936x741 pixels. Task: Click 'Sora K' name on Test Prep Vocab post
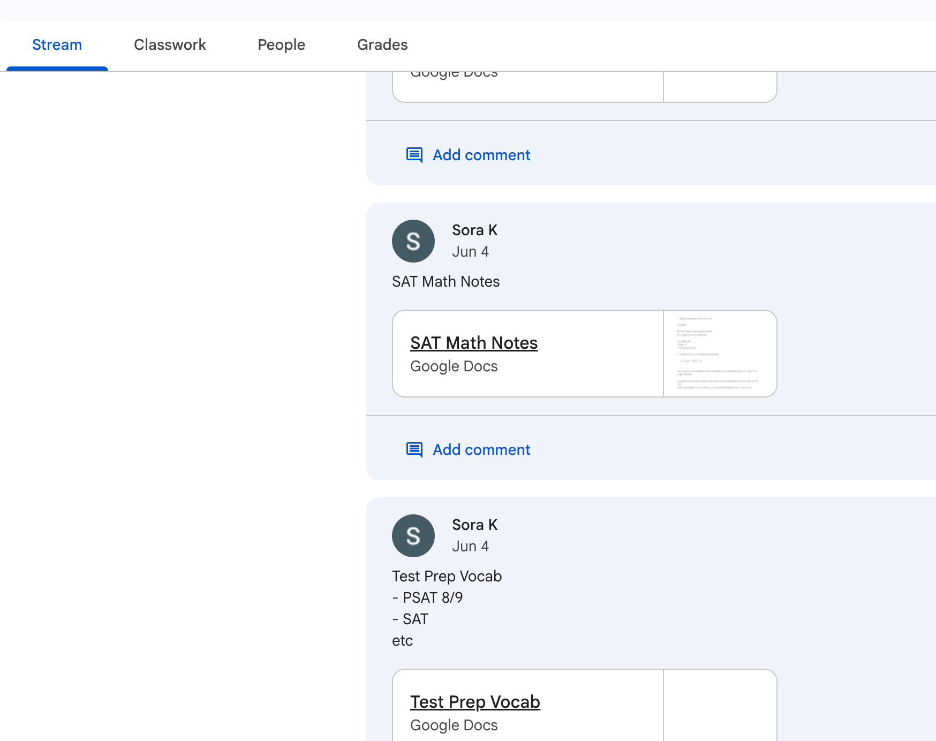coord(474,525)
